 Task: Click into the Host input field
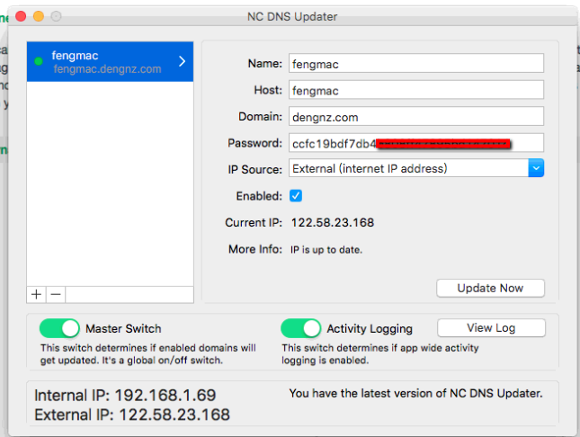click(x=416, y=90)
